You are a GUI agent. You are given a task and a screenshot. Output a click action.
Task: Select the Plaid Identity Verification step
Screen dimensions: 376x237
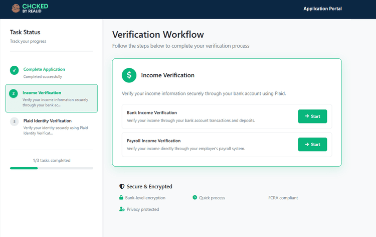(52, 127)
